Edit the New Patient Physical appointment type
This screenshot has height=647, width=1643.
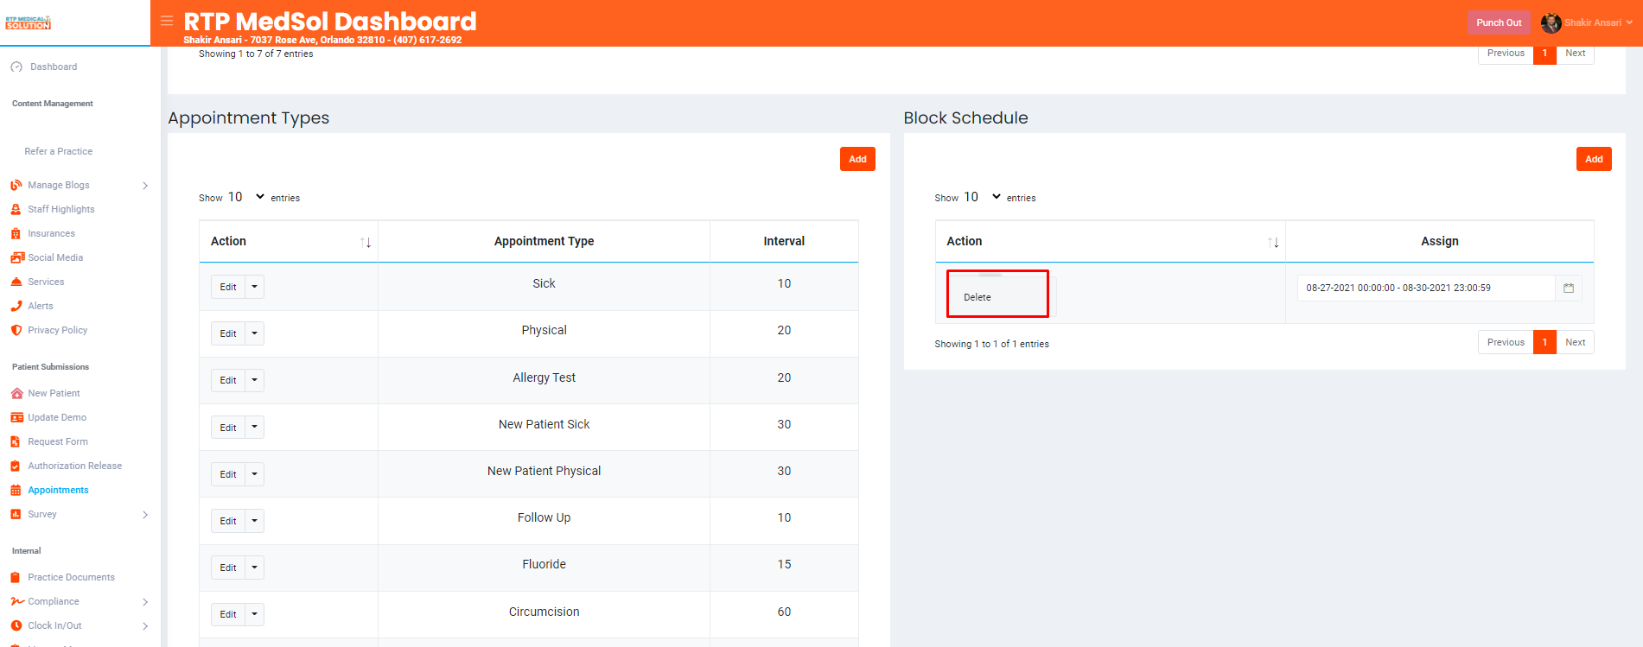pyautogui.click(x=228, y=474)
